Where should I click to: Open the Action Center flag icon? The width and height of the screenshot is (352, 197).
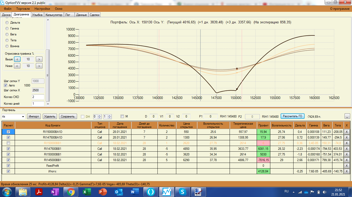click(312, 192)
